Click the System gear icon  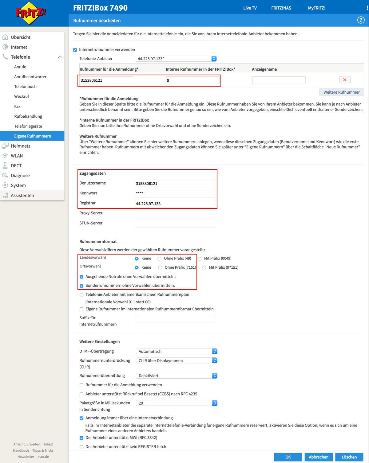[5, 185]
